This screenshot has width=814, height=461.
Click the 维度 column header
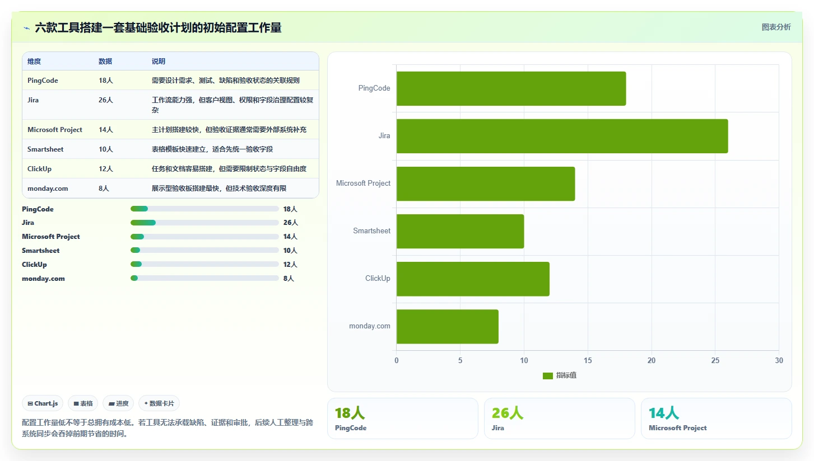[x=34, y=62]
